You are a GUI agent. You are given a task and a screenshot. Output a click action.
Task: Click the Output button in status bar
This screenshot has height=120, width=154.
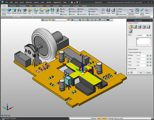(x=94, y=119)
